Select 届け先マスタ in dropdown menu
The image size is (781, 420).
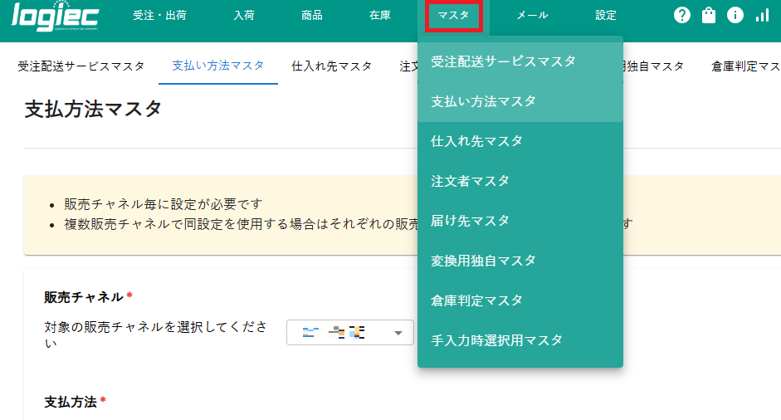[x=520, y=222]
